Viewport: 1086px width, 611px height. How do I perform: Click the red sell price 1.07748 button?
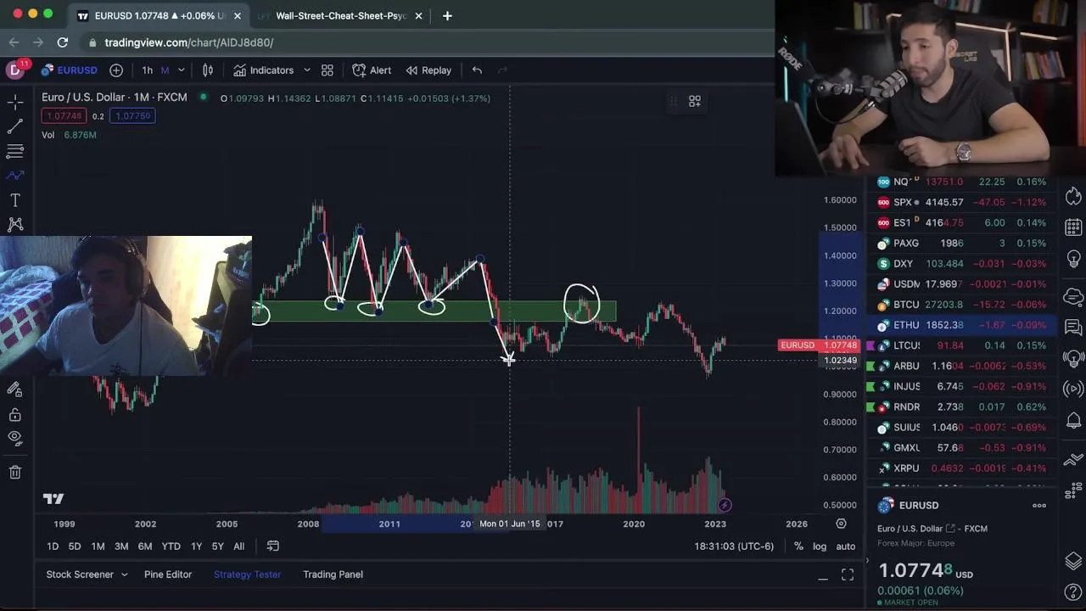click(x=64, y=116)
